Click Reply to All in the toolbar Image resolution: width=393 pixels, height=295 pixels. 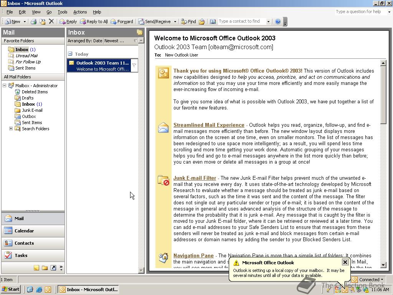tap(94, 22)
